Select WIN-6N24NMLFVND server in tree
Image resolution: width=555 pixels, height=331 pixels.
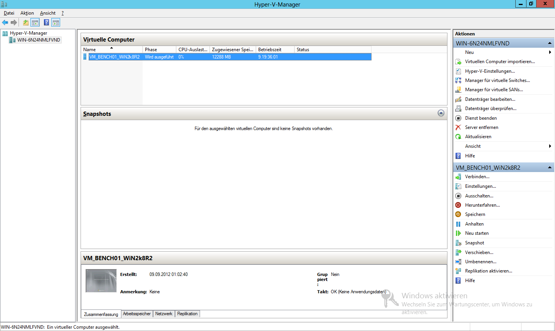coord(39,40)
